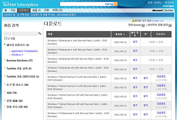View details for Professional K (x64)

tap(135, 114)
